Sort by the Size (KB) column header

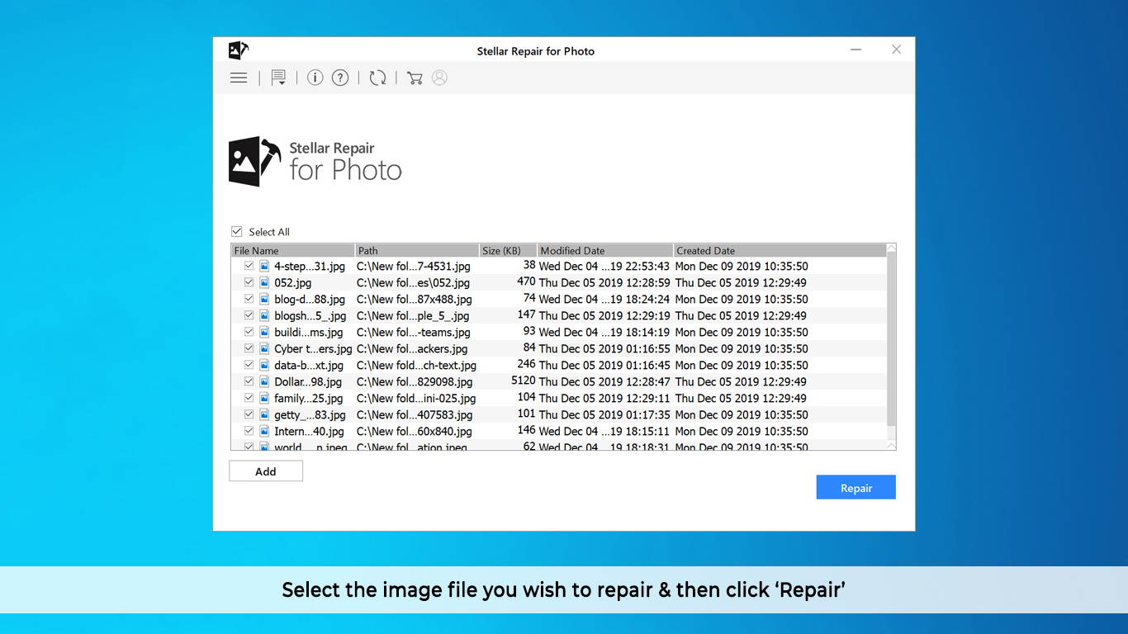pos(508,250)
